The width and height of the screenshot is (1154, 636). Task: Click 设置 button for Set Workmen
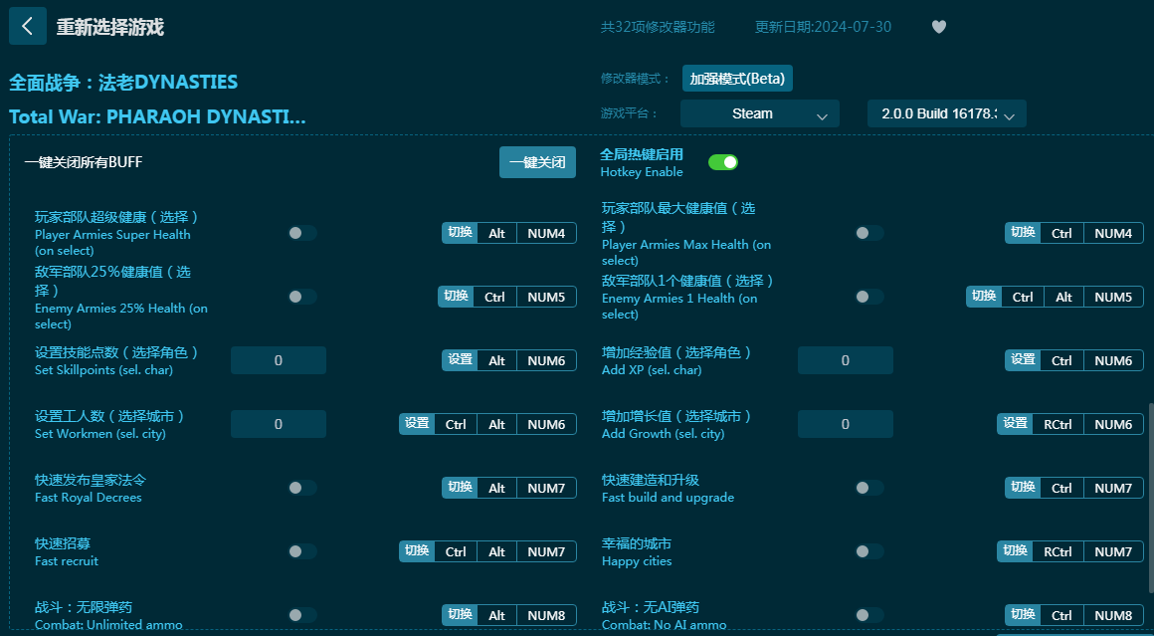pos(417,424)
